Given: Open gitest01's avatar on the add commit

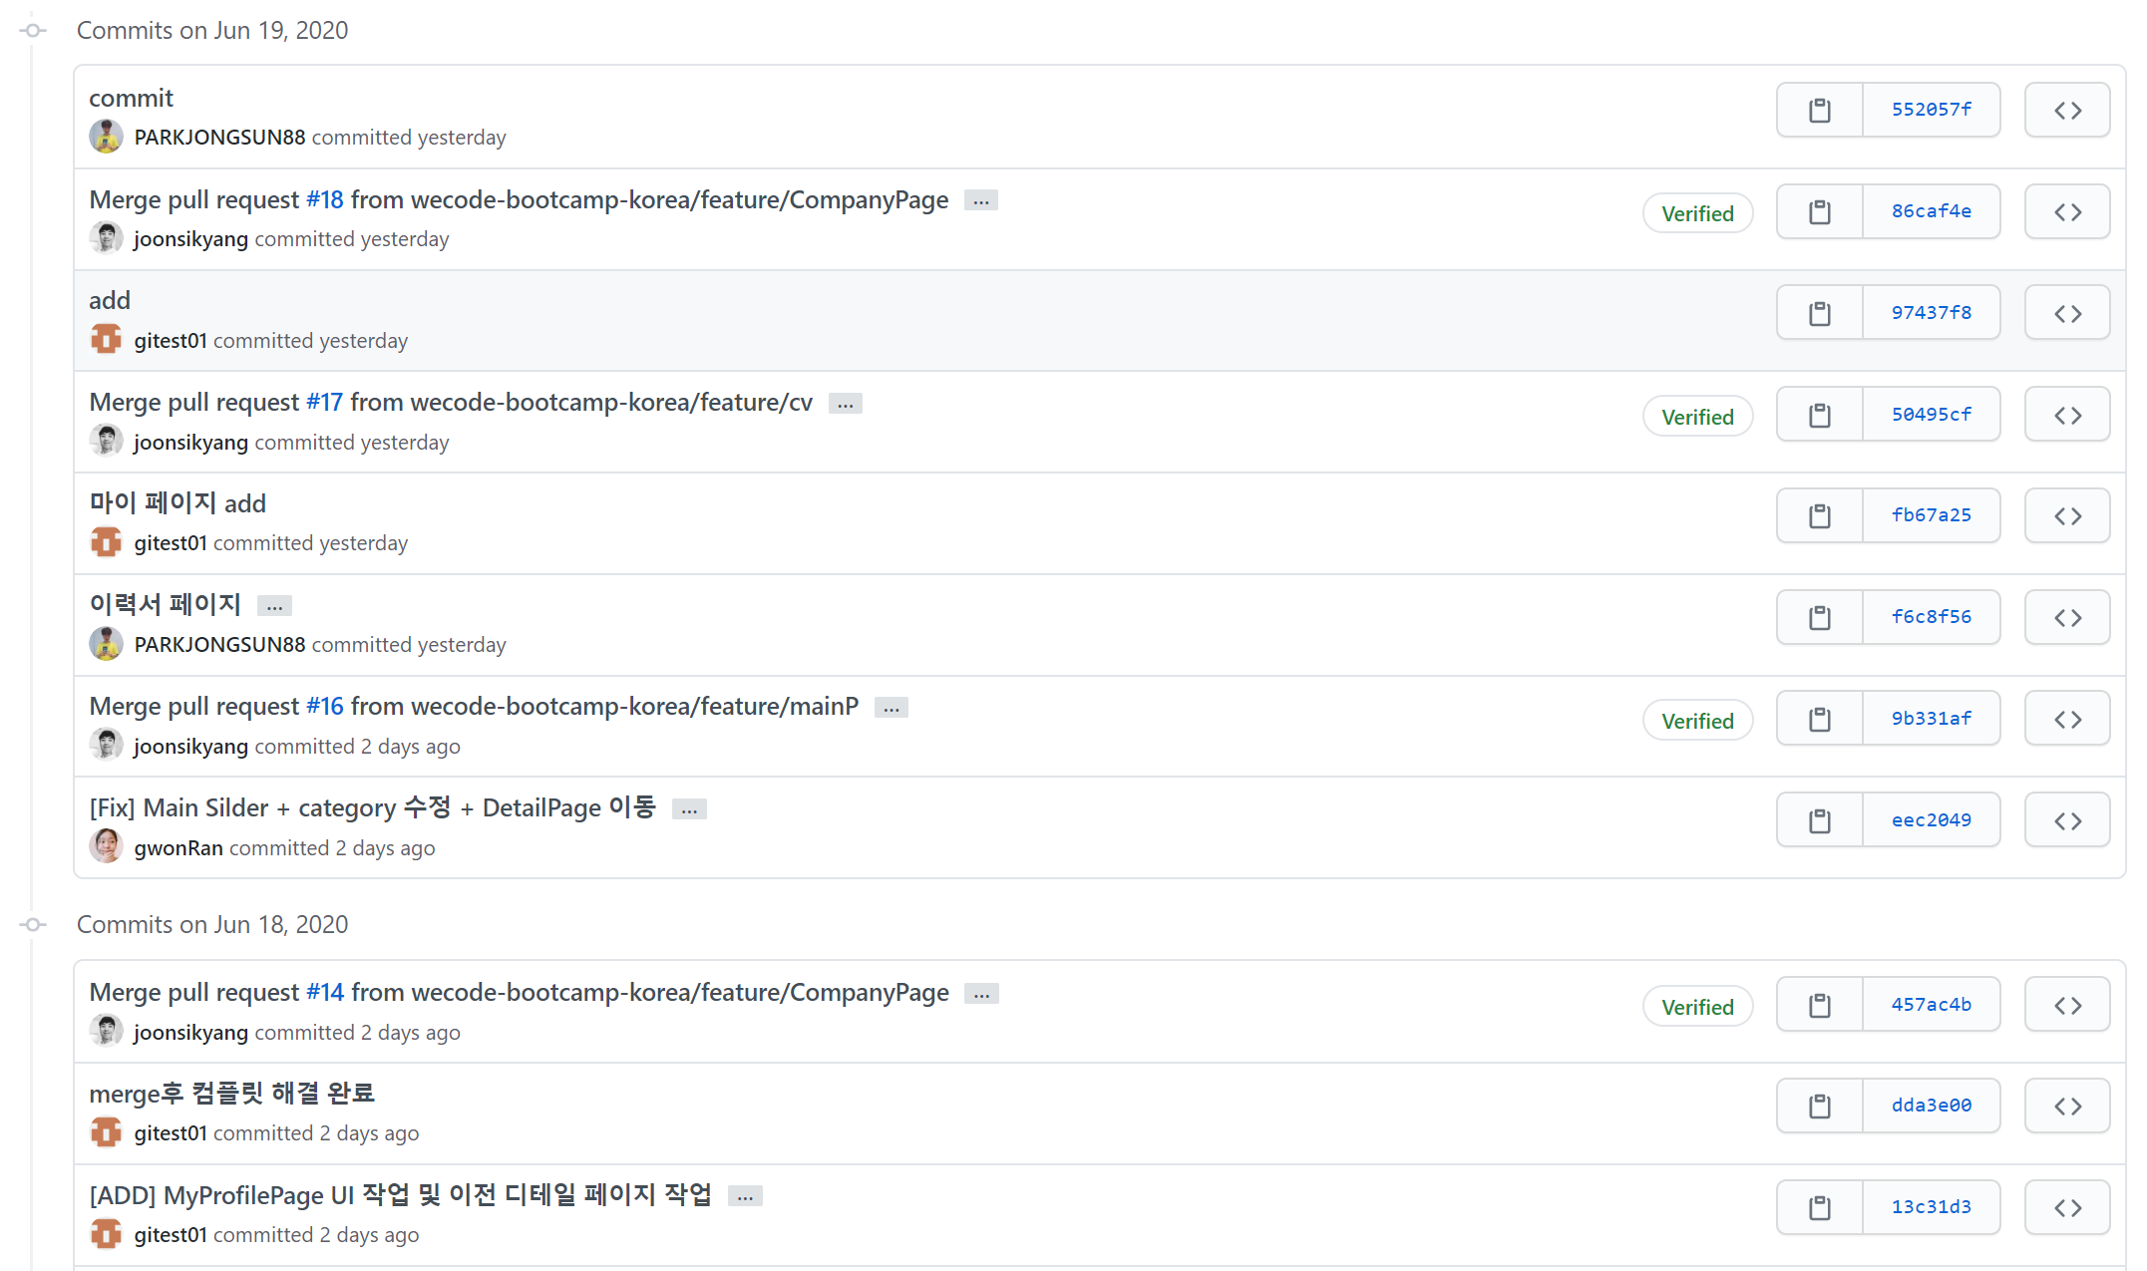Looking at the screenshot, I should pyautogui.click(x=106, y=339).
